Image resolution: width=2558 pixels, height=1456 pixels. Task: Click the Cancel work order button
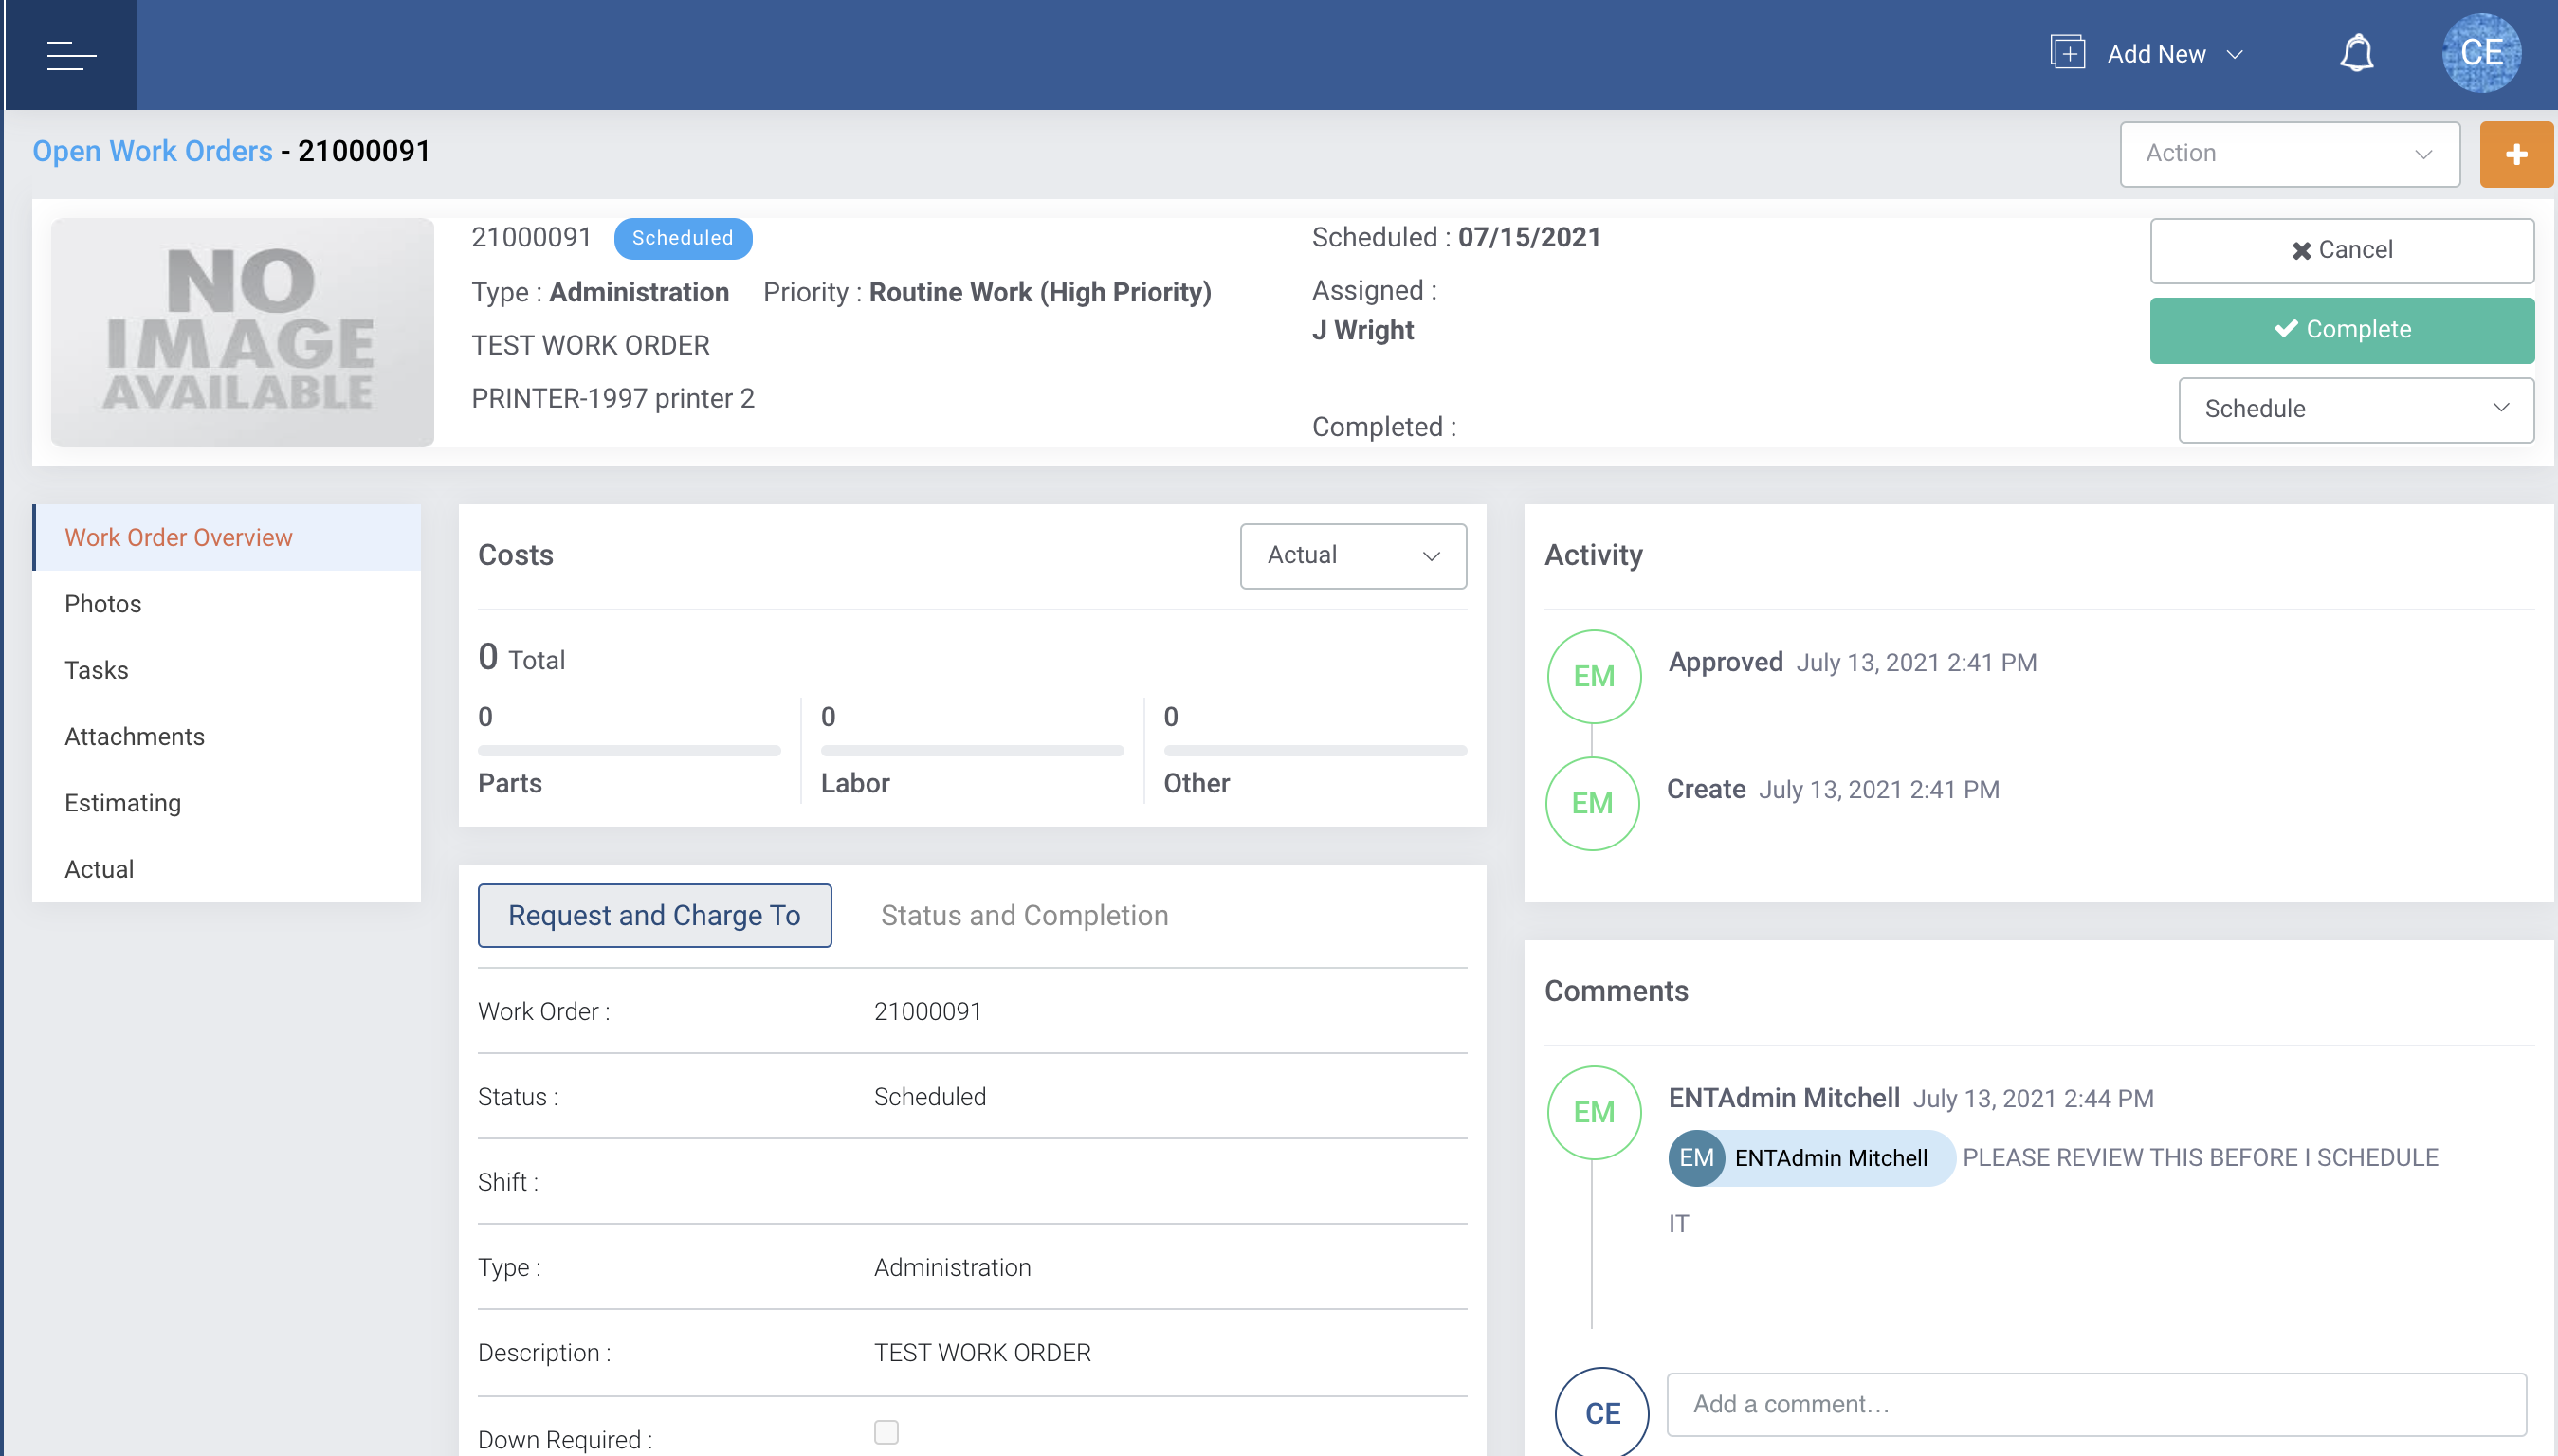point(2341,250)
